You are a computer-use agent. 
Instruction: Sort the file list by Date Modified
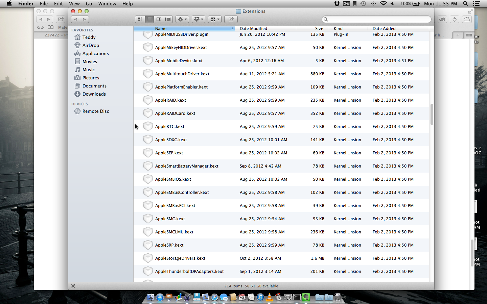266,28
